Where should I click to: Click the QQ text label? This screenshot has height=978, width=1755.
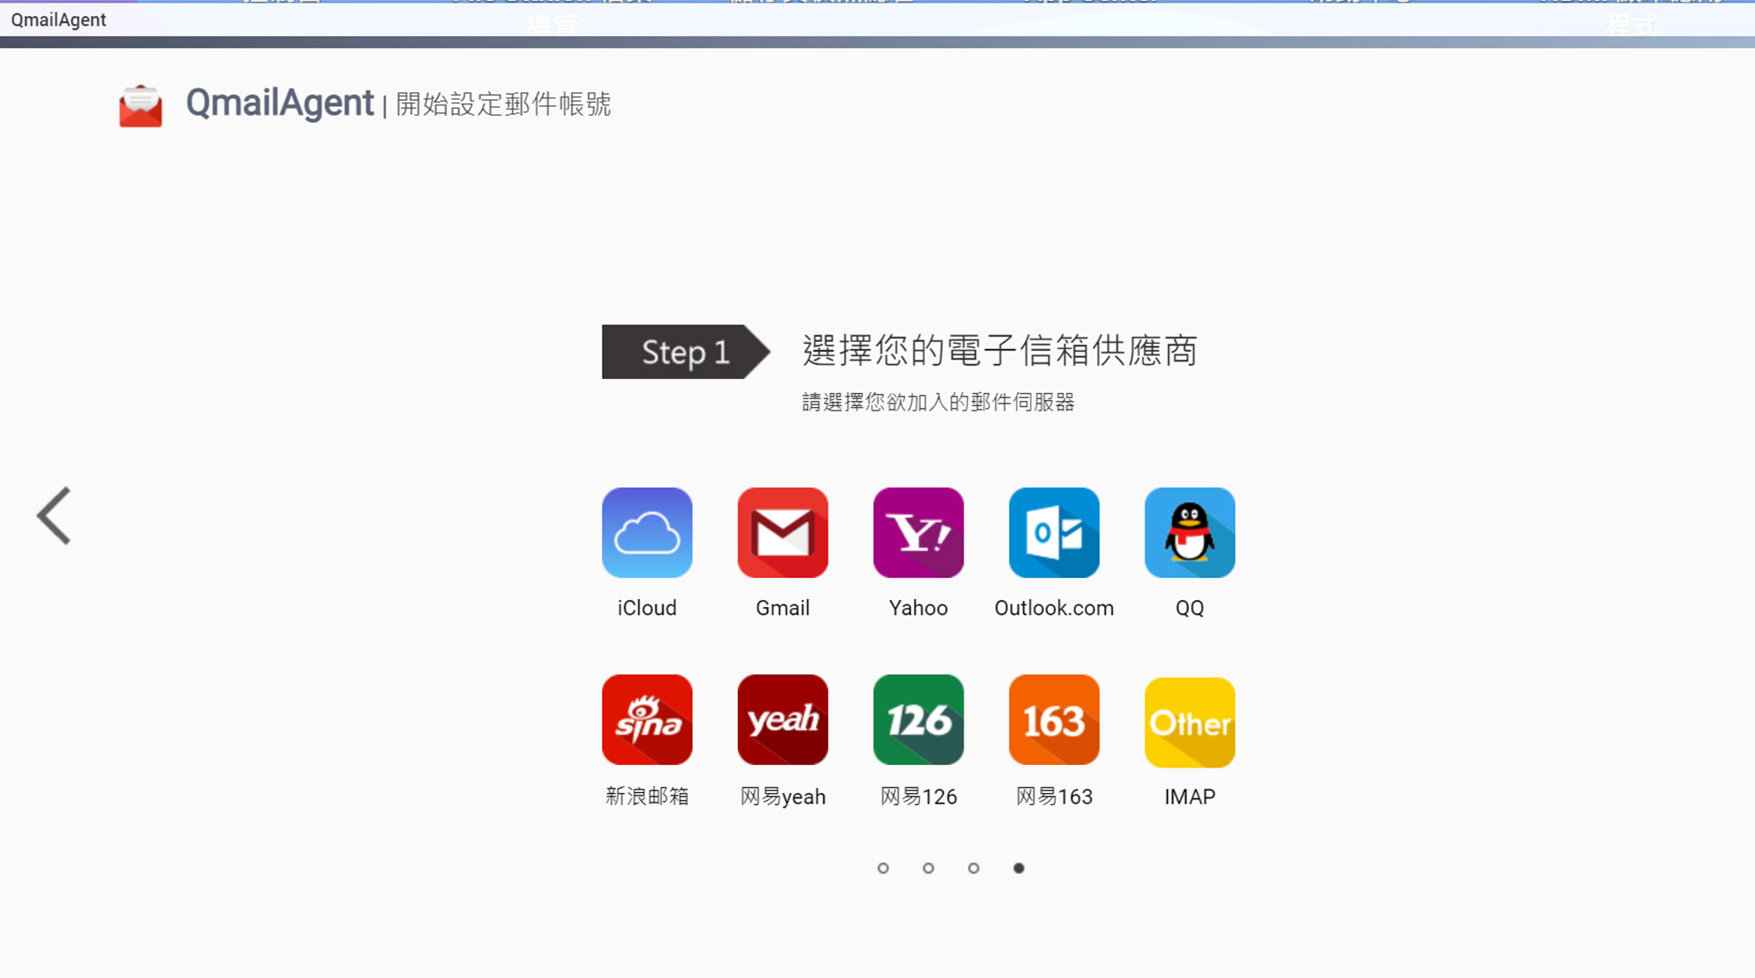pyautogui.click(x=1190, y=608)
